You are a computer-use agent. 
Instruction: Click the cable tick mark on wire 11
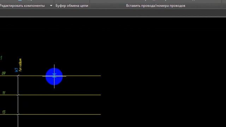click(x=18, y=95)
